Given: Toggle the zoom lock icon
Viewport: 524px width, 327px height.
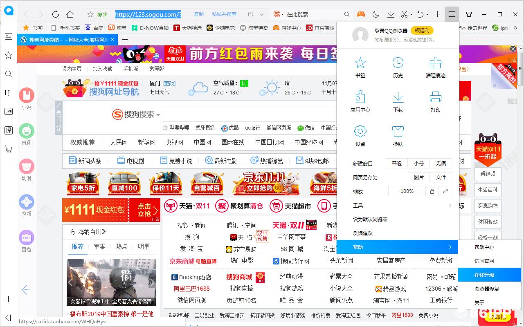Looking at the screenshot, I should 432,191.
